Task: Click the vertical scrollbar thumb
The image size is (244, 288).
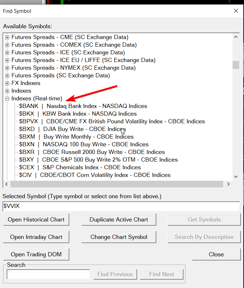Action: (236, 65)
